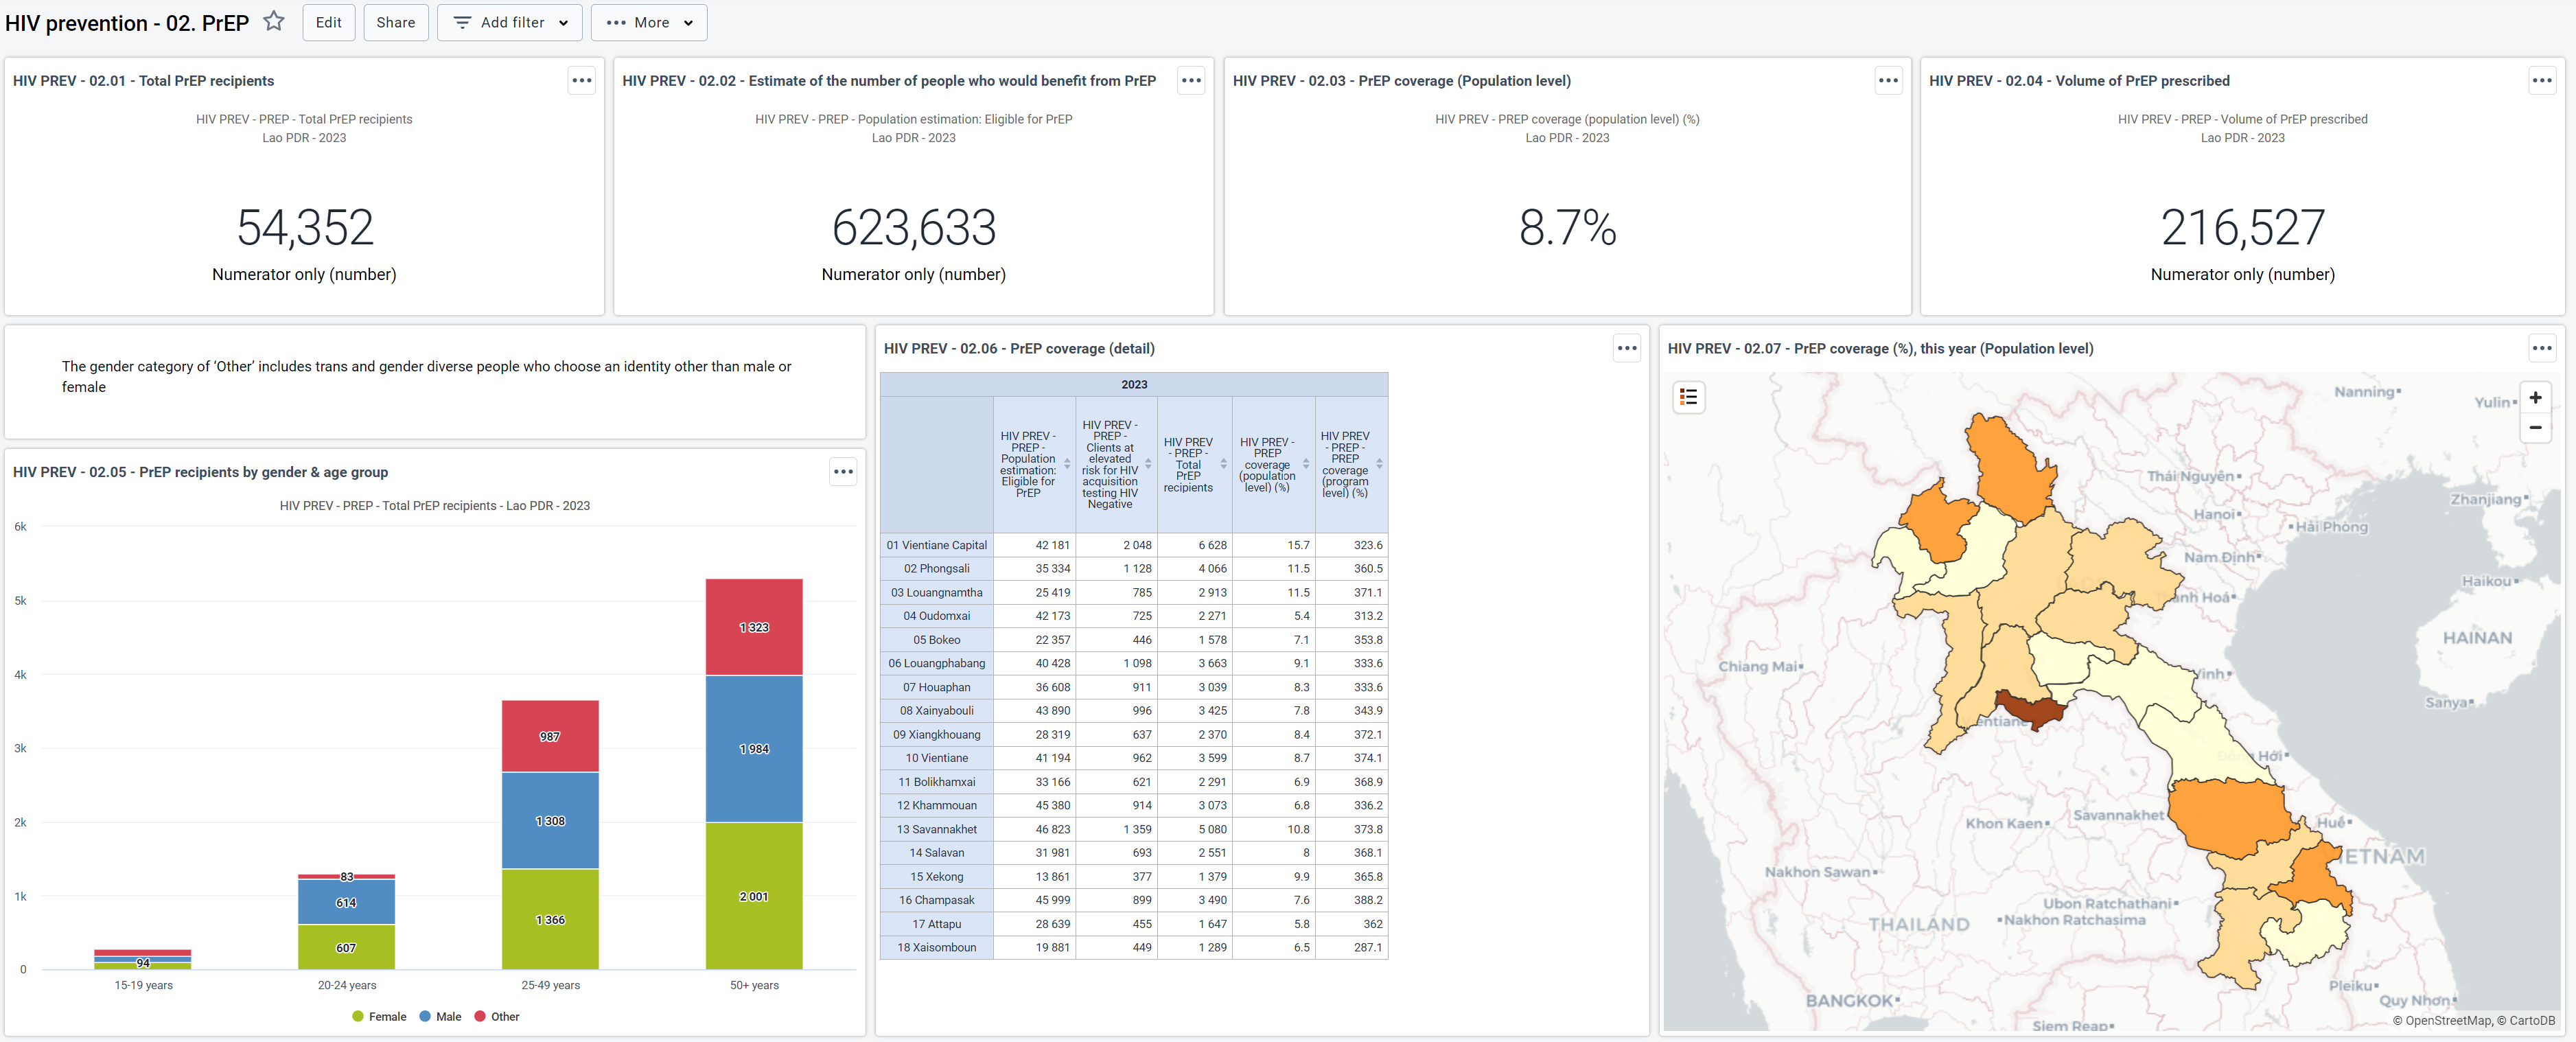The image size is (2576, 1042).
Task: Zoom out on the map
Action: point(2535,427)
